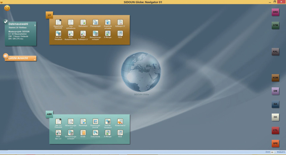Image resolution: width=286 pixels, height=155 pixels.
Task: Open the Rechnungsjournal icon
Action: click(x=95, y=122)
